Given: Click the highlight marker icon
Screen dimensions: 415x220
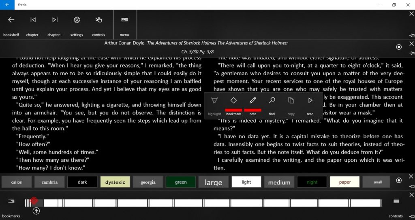Looking at the screenshot, I should coord(214,100).
